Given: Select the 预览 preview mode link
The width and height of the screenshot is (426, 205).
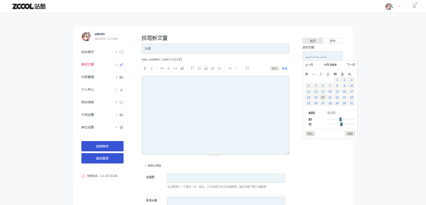Looking at the screenshot, I should click(284, 69).
